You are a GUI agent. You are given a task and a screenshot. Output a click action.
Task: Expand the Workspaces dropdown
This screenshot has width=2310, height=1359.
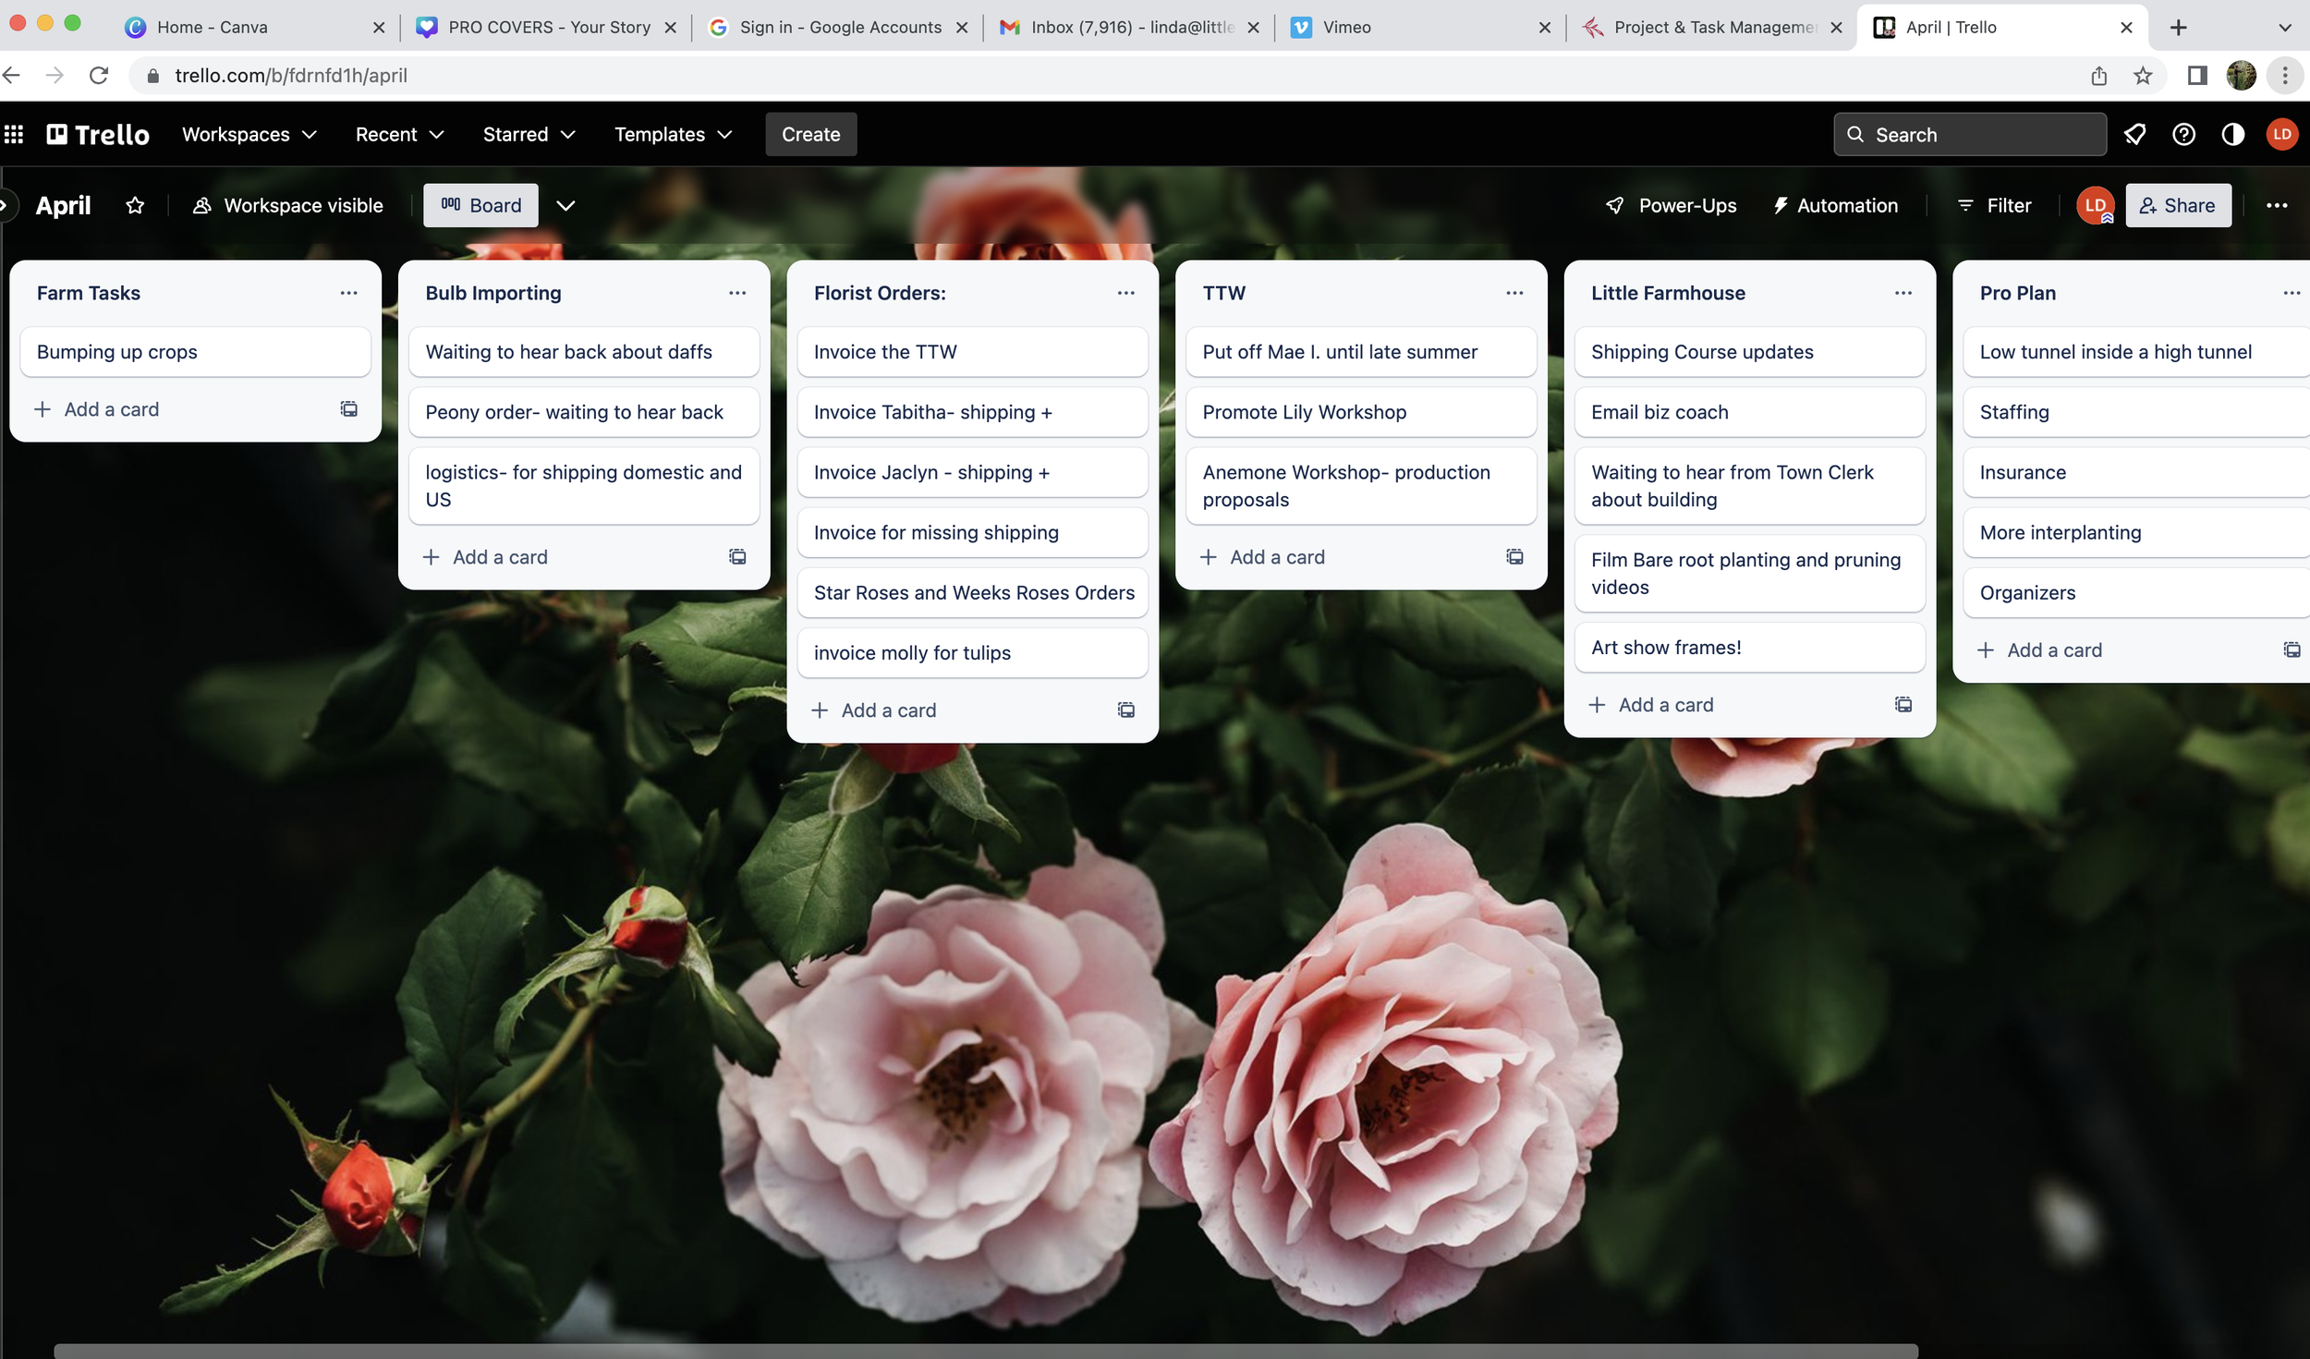[249, 135]
